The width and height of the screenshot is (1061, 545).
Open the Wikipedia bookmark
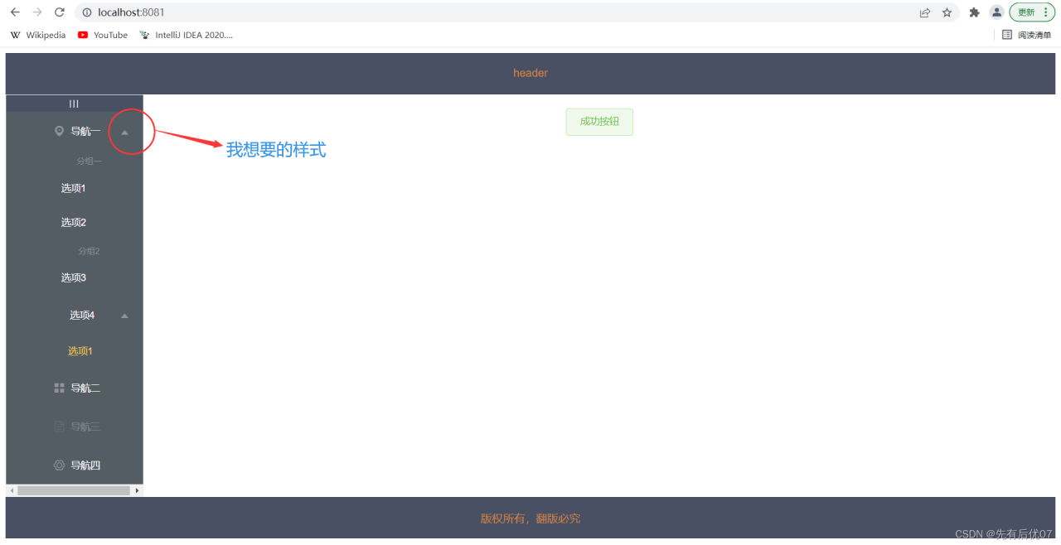(38, 35)
